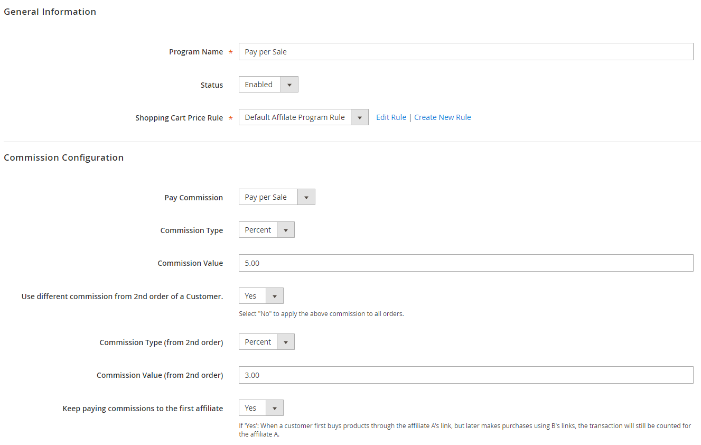Focus the Commission Value field showing 5.00
Screen dimensions: 701x445
point(465,263)
